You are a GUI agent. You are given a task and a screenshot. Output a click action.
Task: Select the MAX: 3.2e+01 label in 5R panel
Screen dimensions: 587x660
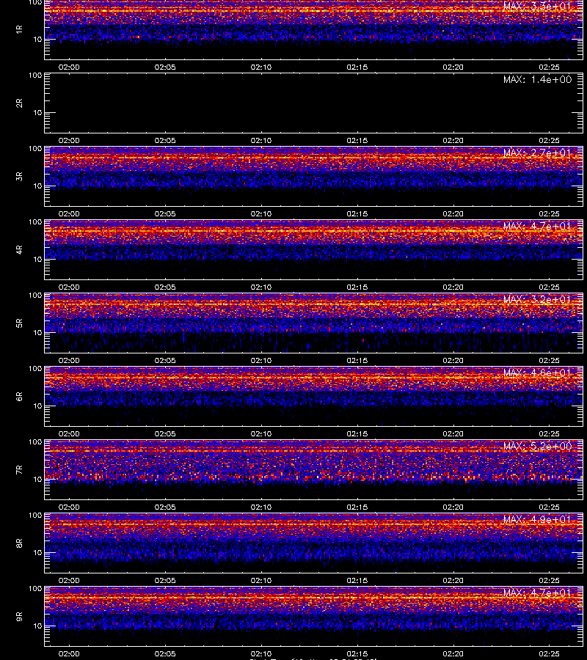(x=537, y=299)
